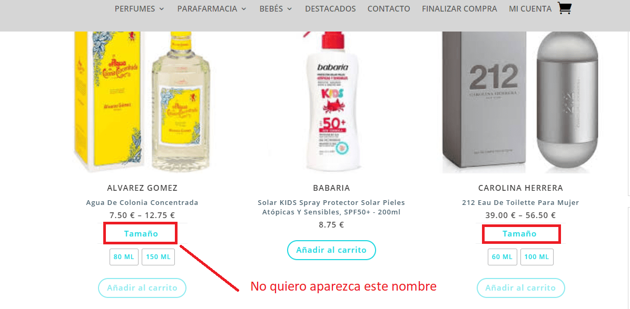The width and height of the screenshot is (630, 309).
Task: Click Añadir al carrito under Carolina Herrera
Action: (x=521, y=288)
